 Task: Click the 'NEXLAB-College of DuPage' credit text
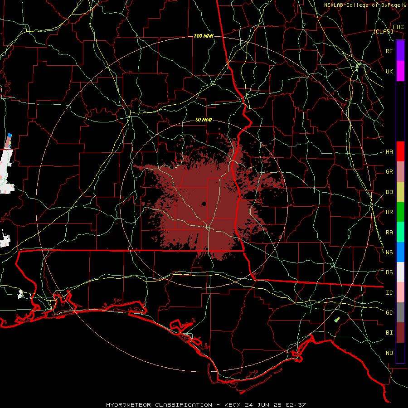pyautogui.click(x=362, y=5)
